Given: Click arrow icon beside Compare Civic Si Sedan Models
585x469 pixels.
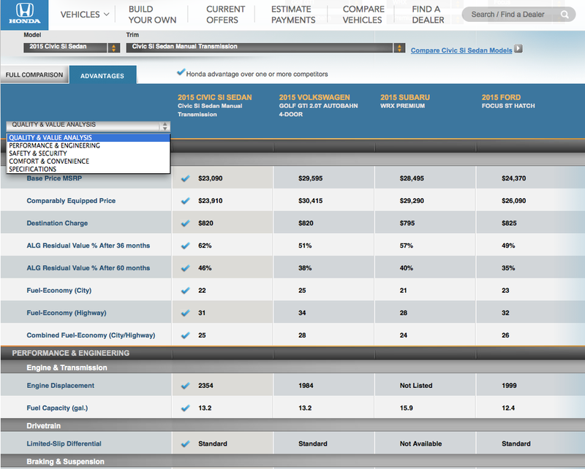Looking at the screenshot, I should (x=518, y=49).
